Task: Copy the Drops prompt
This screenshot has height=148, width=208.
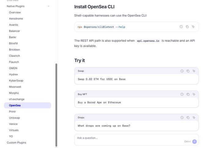Action: [x=188, y=117]
